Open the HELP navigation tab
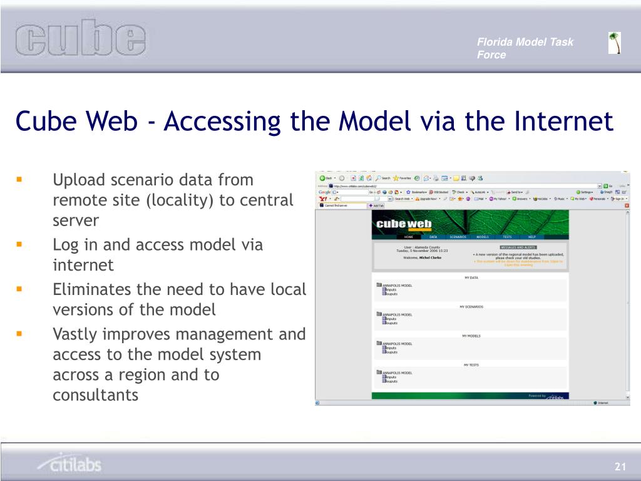Image resolution: width=641 pixels, height=481 pixels. point(531,237)
